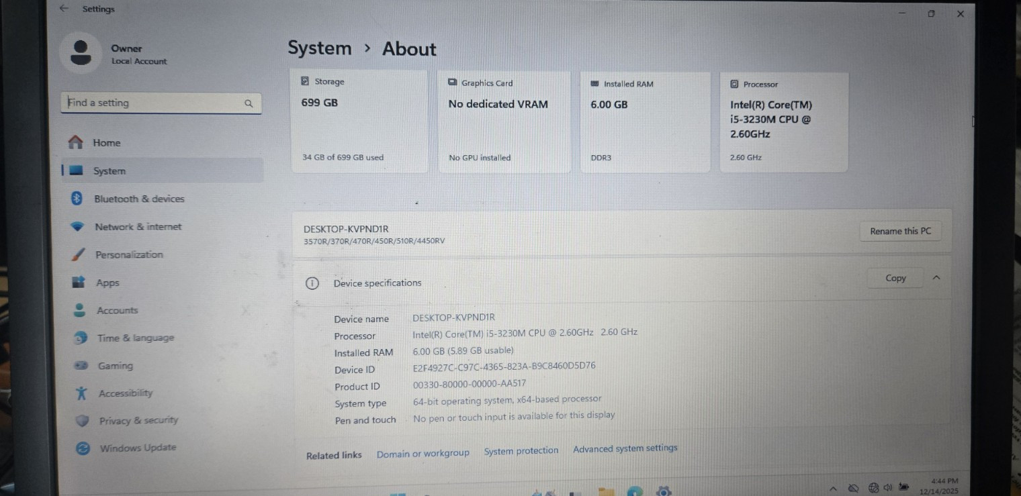Screen dimensions: 1021x496
Task: Click the Local Account label
Action: coord(139,61)
